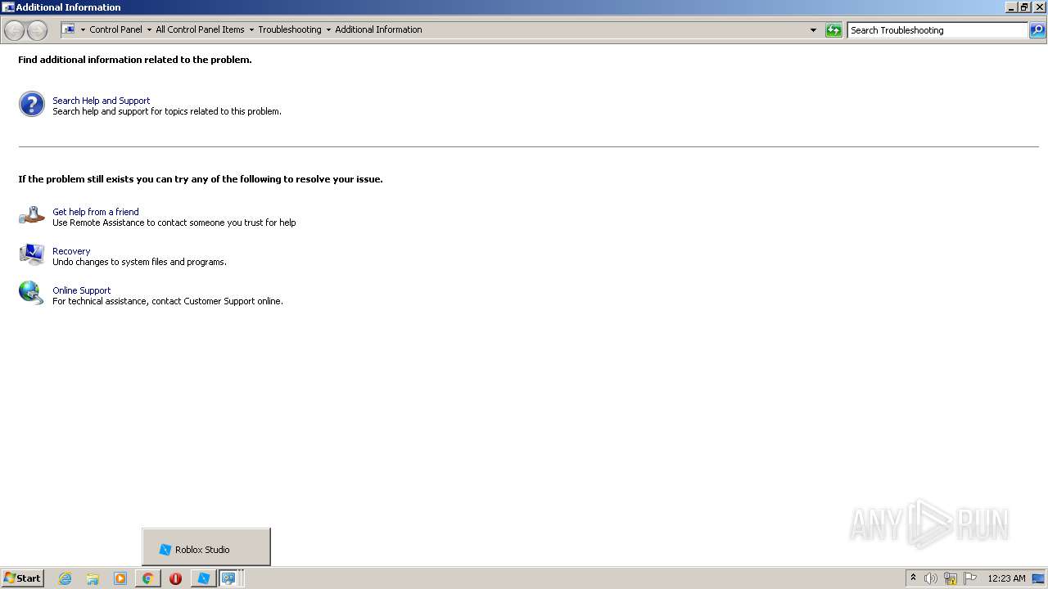This screenshot has height=589, width=1048.
Task: Click the Troubleshooting window taskbar button
Action: point(230,578)
